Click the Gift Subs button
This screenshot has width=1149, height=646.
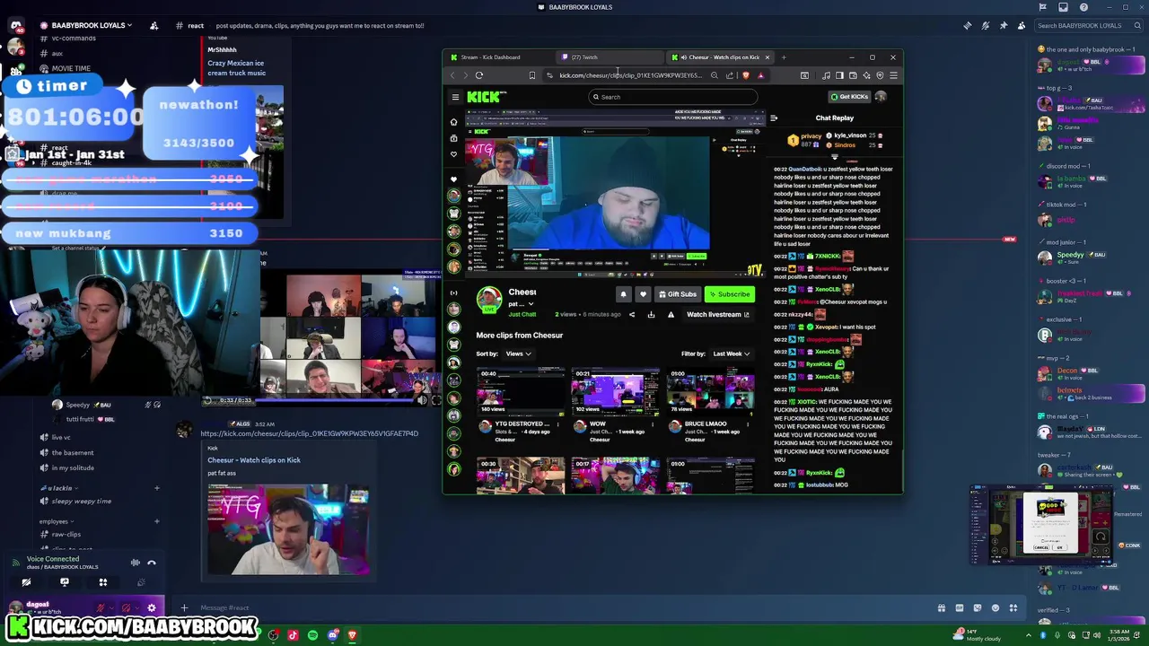[x=677, y=294]
